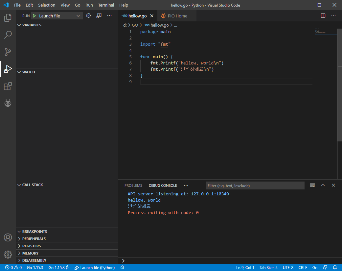
Task: Switch to the PIO Home tab
Action: point(177,16)
